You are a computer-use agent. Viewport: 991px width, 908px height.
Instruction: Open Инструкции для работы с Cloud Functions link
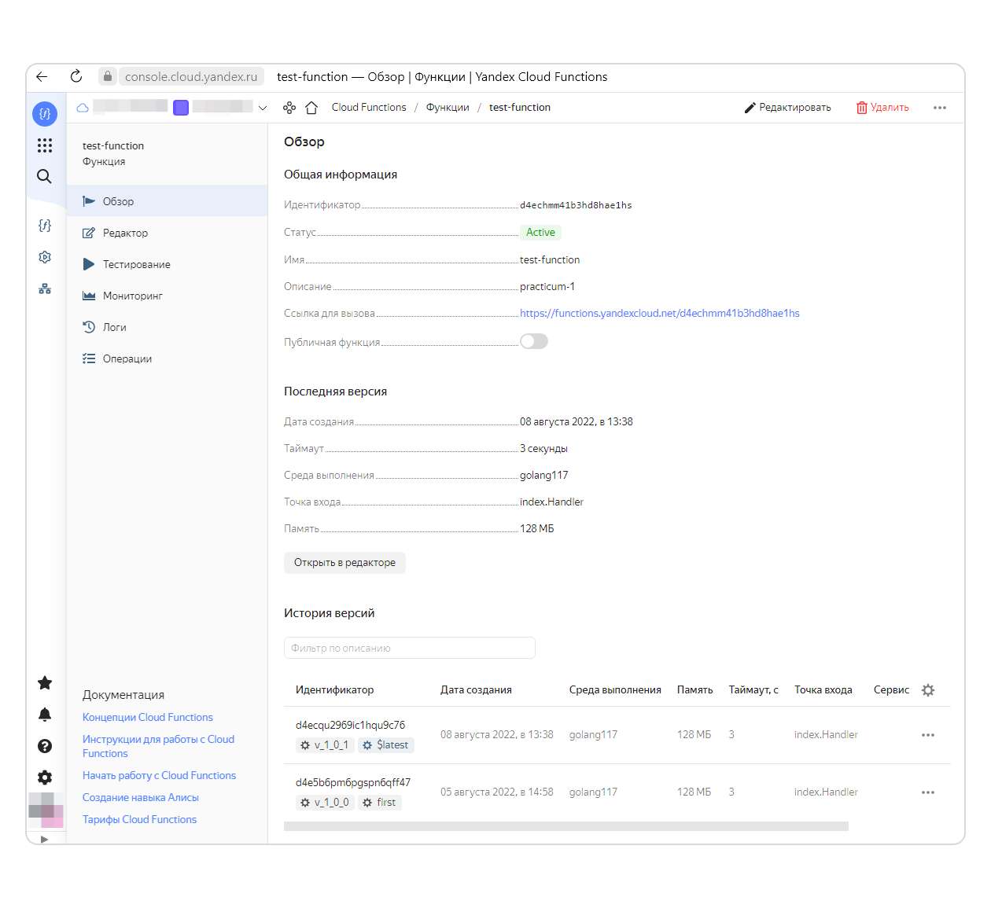(x=159, y=747)
